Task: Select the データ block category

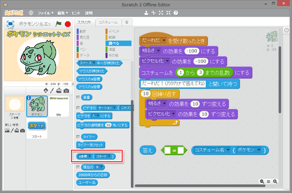Action: (x=90, y=55)
